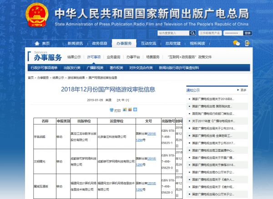Select large font size 大

(118, 99)
